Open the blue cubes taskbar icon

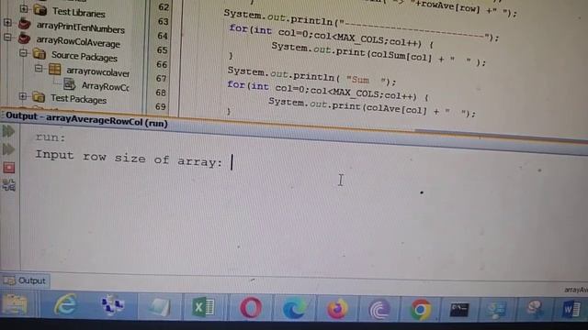pyautogui.click(x=112, y=304)
